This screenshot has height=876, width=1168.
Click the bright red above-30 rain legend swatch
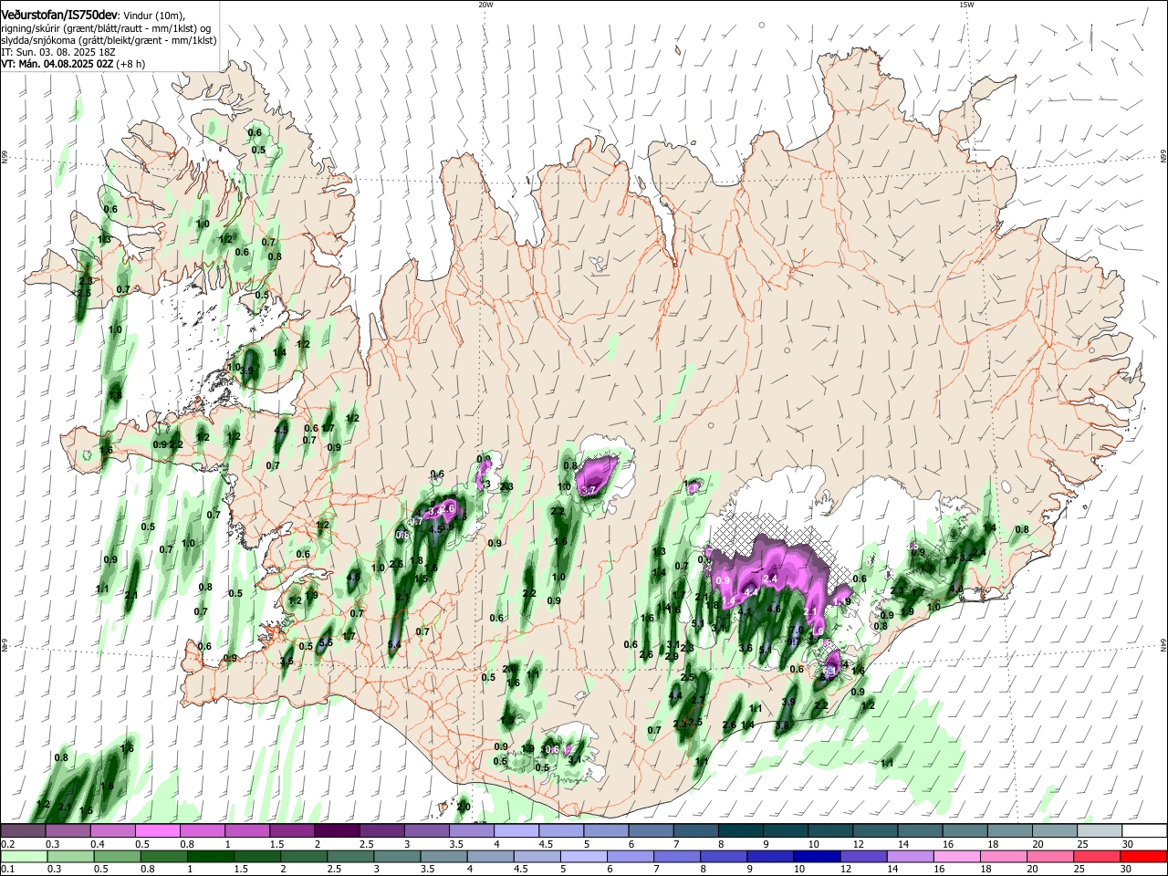pyautogui.click(x=1144, y=856)
